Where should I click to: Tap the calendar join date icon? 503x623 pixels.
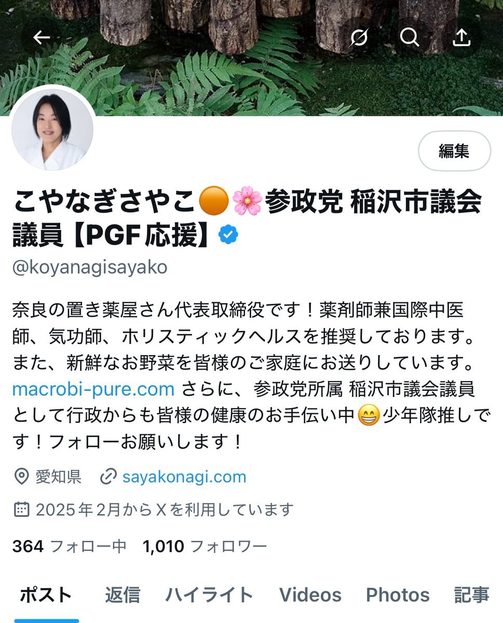(21, 509)
